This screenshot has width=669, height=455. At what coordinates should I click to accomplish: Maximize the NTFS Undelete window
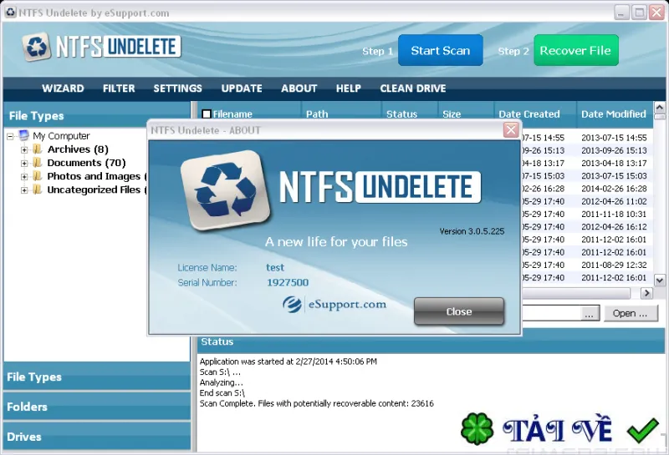(639, 13)
